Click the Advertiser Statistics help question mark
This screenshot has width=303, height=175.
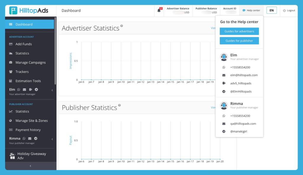tap(122, 26)
